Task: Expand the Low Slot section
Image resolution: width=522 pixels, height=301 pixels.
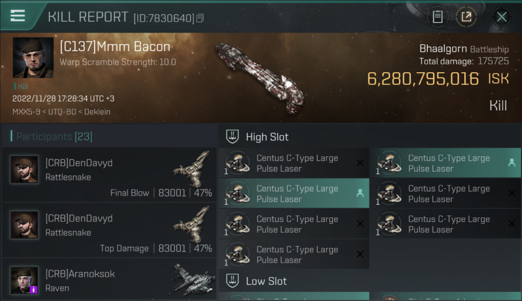Action: [x=266, y=281]
